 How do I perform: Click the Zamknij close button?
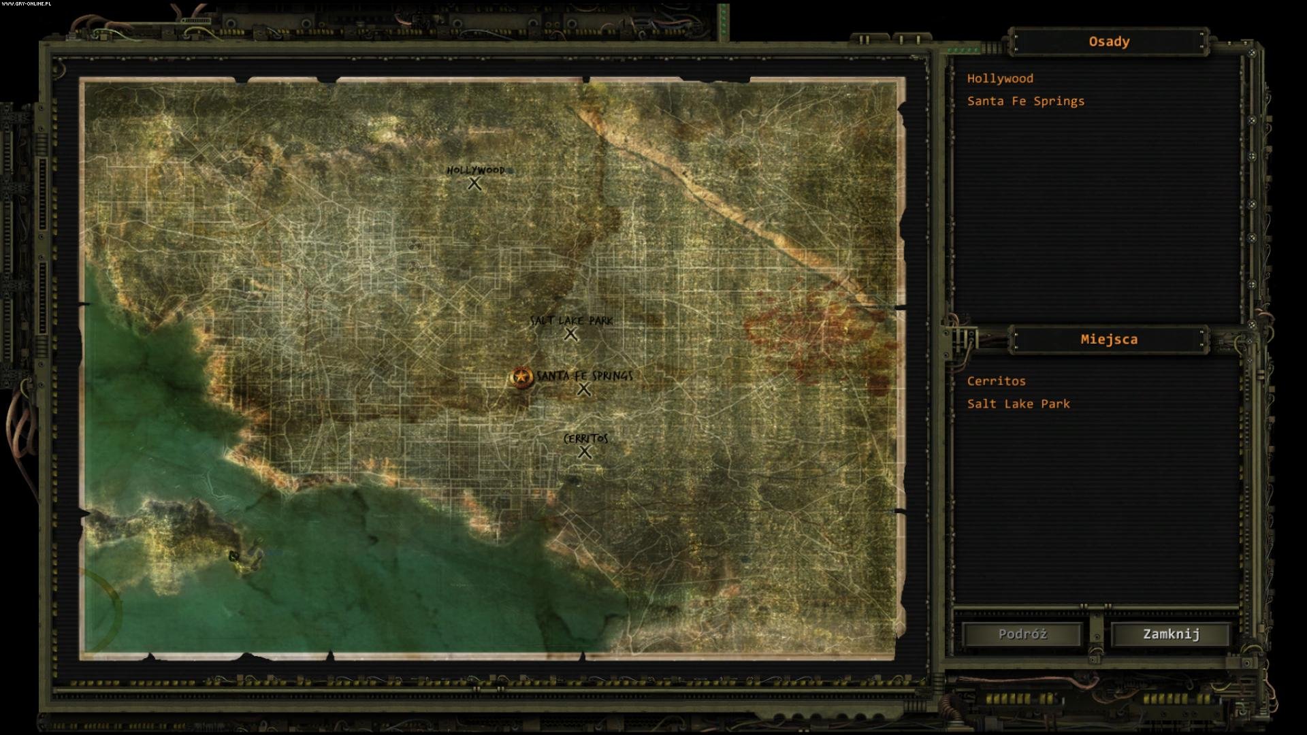(1171, 634)
